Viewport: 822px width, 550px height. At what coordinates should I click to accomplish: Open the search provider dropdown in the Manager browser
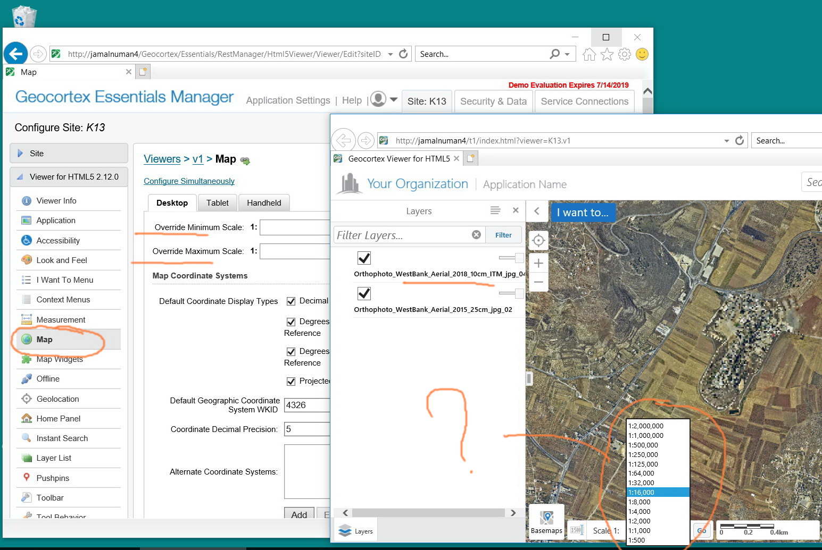click(567, 54)
